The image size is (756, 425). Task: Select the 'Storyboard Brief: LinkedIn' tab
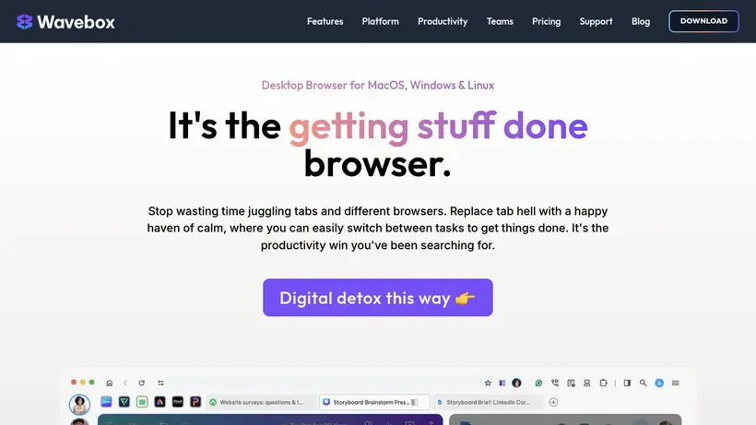[x=488, y=402]
